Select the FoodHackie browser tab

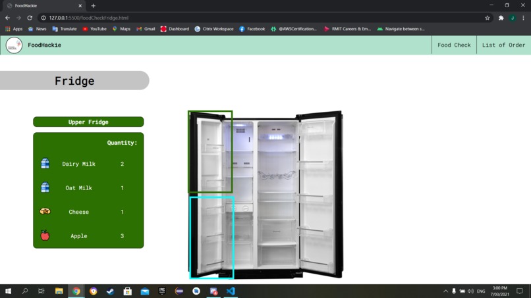(44, 6)
